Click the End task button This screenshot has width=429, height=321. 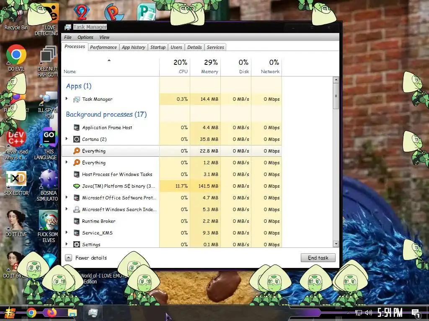pos(318,257)
